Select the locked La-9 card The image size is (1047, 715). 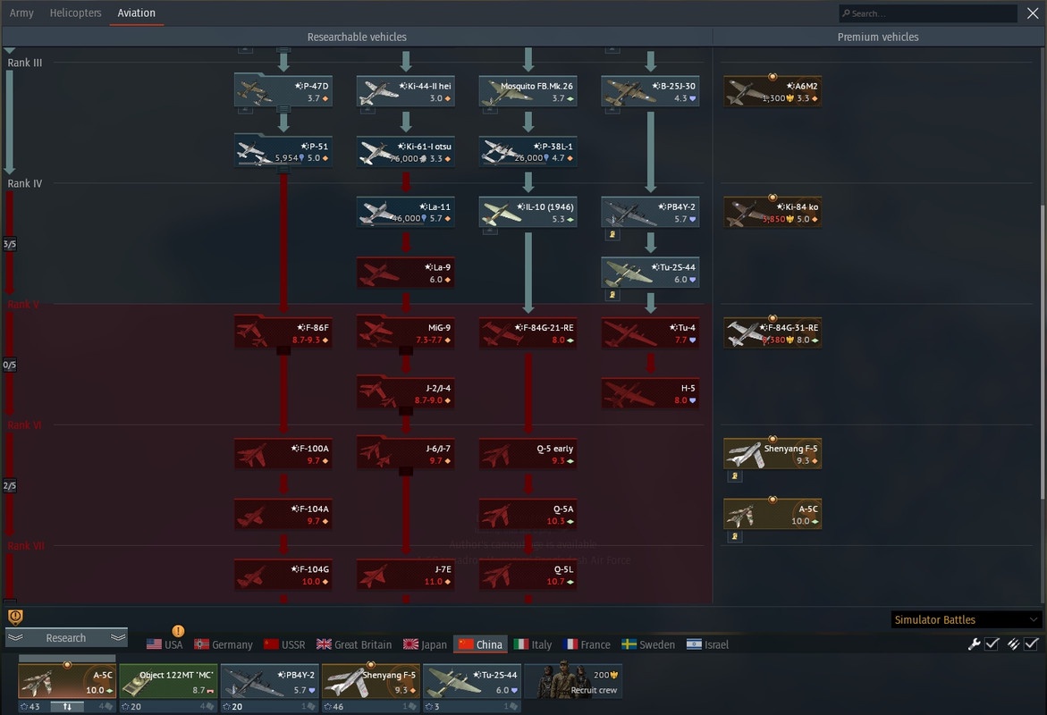pos(405,273)
